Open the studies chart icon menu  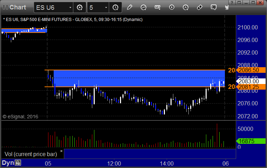pos(143,7)
